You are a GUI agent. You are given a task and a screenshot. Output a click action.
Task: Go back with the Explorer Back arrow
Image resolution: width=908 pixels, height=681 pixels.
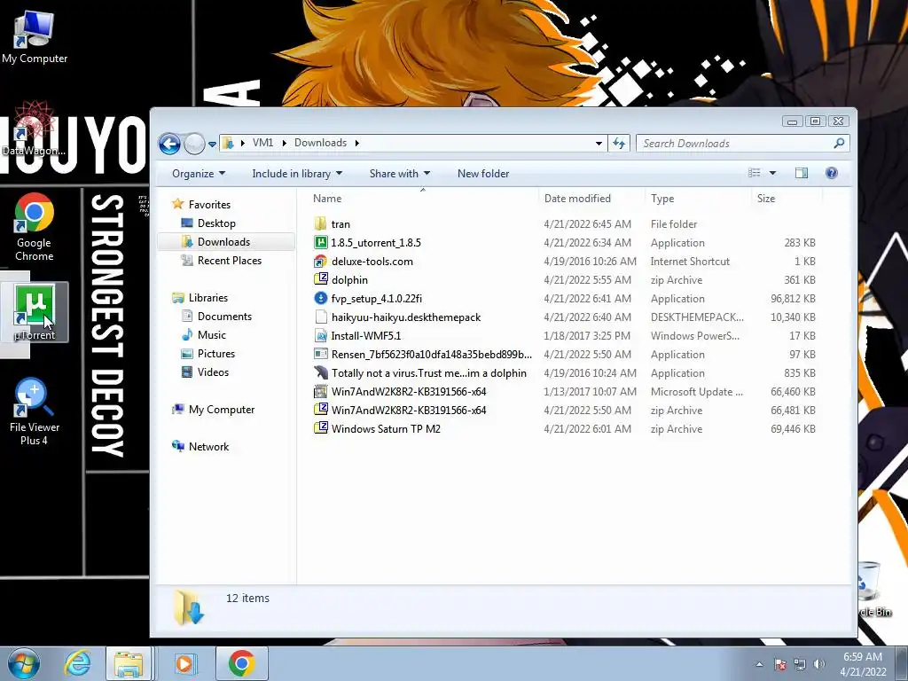click(169, 143)
